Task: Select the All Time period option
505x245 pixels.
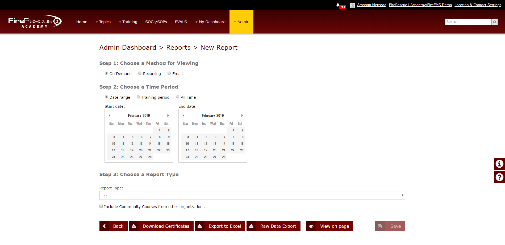Action: tap(178, 97)
